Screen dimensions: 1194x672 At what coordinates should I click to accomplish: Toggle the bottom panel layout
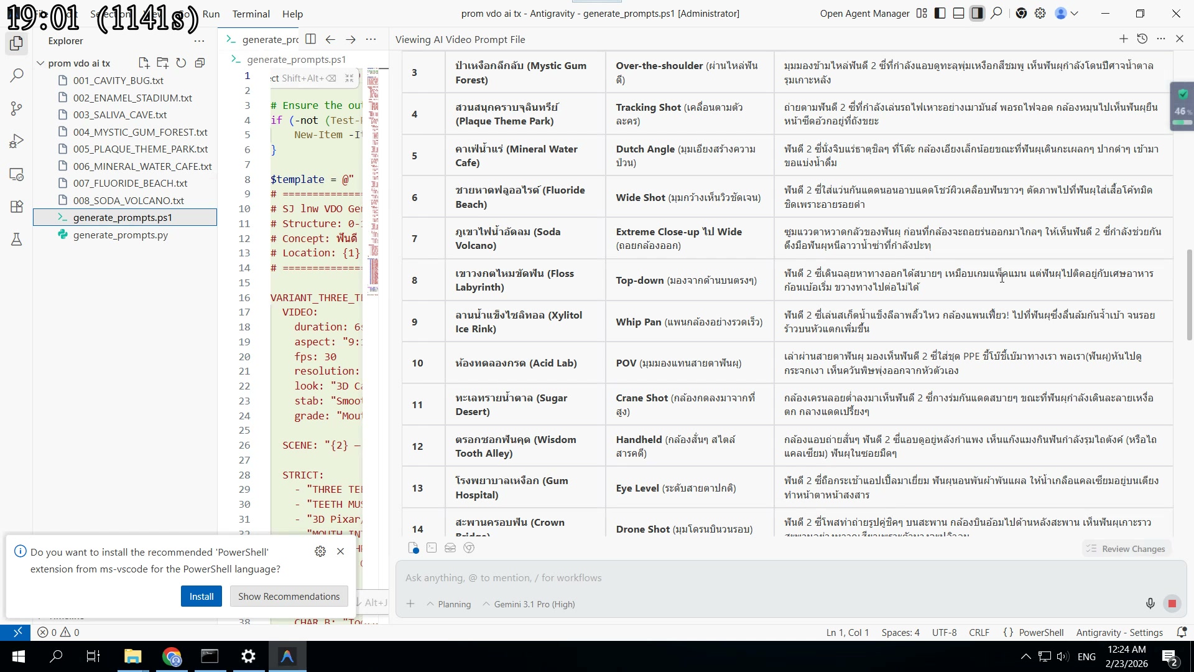pos(959,14)
